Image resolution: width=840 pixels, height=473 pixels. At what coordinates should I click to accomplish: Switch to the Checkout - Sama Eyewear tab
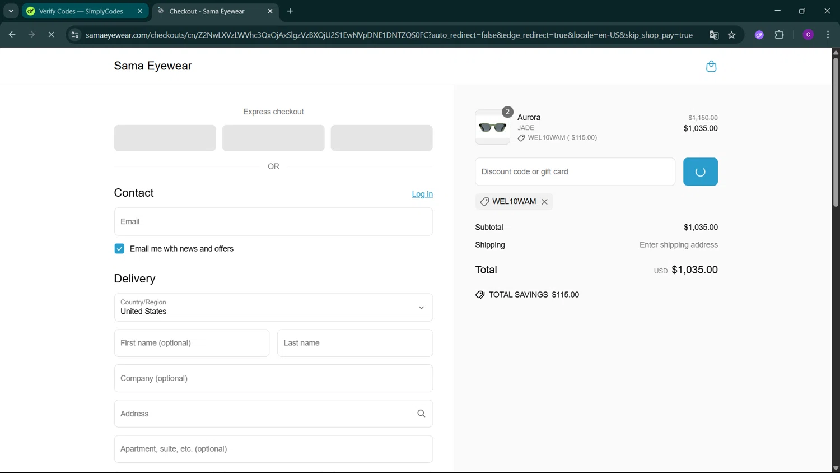click(207, 11)
